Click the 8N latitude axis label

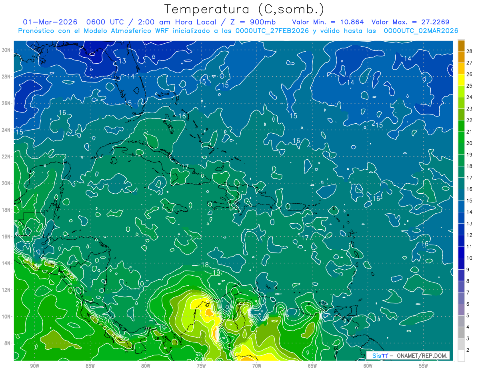pos(8,343)
